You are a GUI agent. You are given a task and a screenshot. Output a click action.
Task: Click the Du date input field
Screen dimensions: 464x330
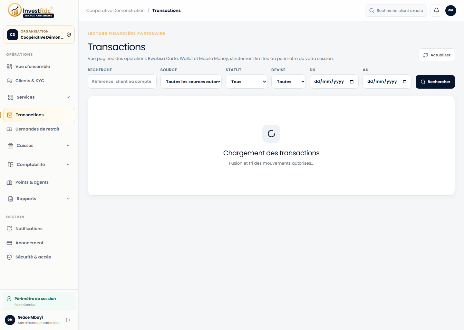coord(334,82)
